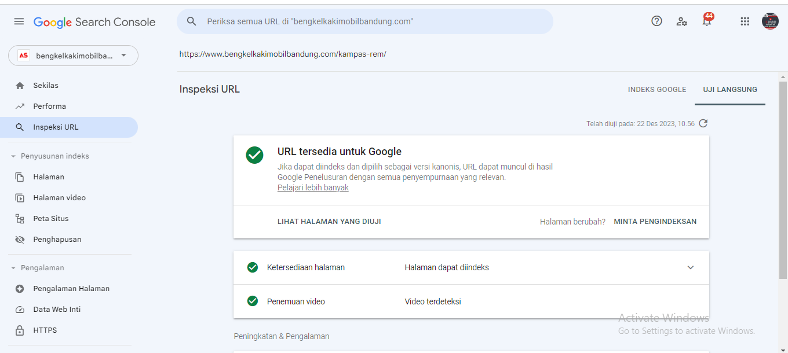Select the UJI LANGSUNG tab
This screenshot has width=788, height=353.
pyautogui.click(x=730, y=90)
